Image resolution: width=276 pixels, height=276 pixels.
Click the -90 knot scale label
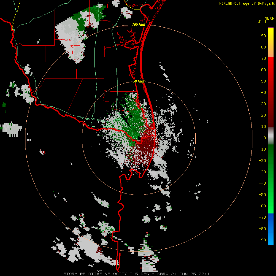click(x=262, y=240)
